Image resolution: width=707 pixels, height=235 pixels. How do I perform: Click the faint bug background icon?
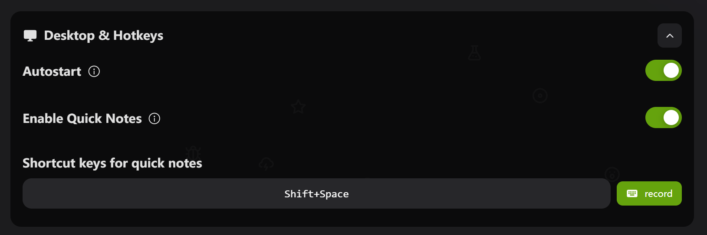pyautogui.click(x=193, y=152)
